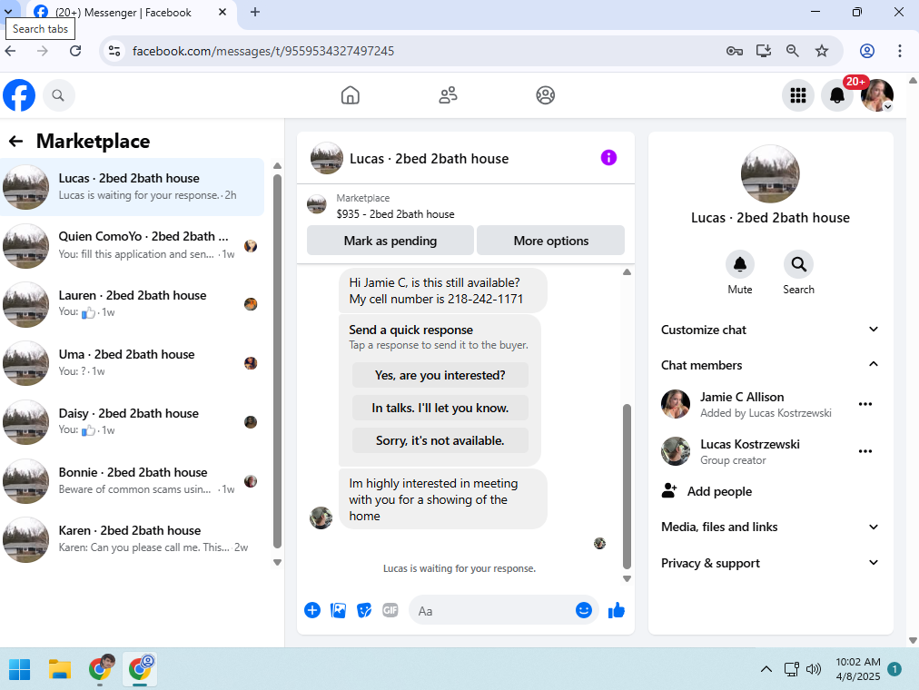Click Add people
The width and height of the screenshot is (919, 690).
tap(707, 491)
